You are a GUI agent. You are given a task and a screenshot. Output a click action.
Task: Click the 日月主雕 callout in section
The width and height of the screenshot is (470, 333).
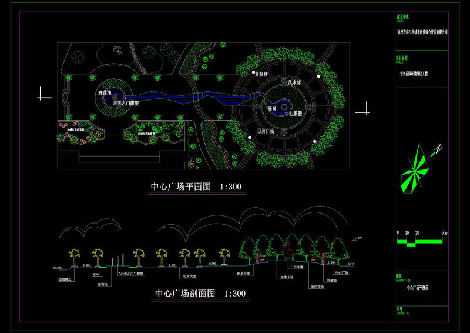pyautogui.click(x=297, y=267)
